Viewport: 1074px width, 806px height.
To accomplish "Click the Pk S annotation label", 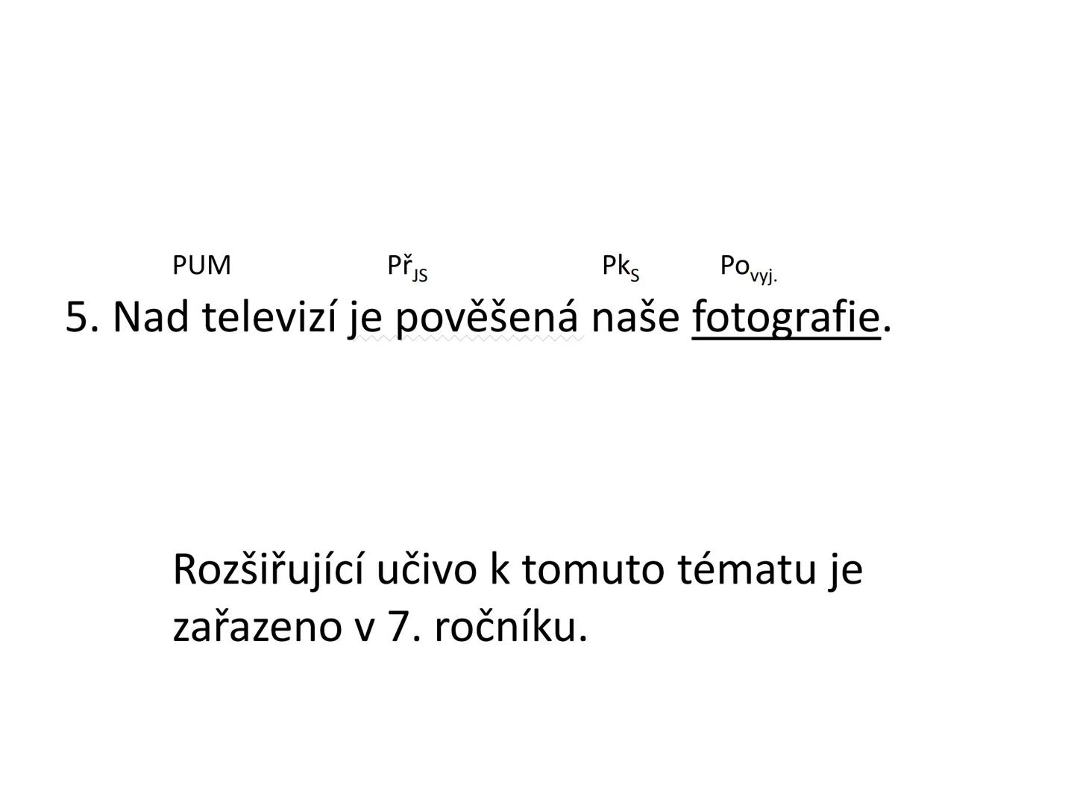I will tap(620, 267).
